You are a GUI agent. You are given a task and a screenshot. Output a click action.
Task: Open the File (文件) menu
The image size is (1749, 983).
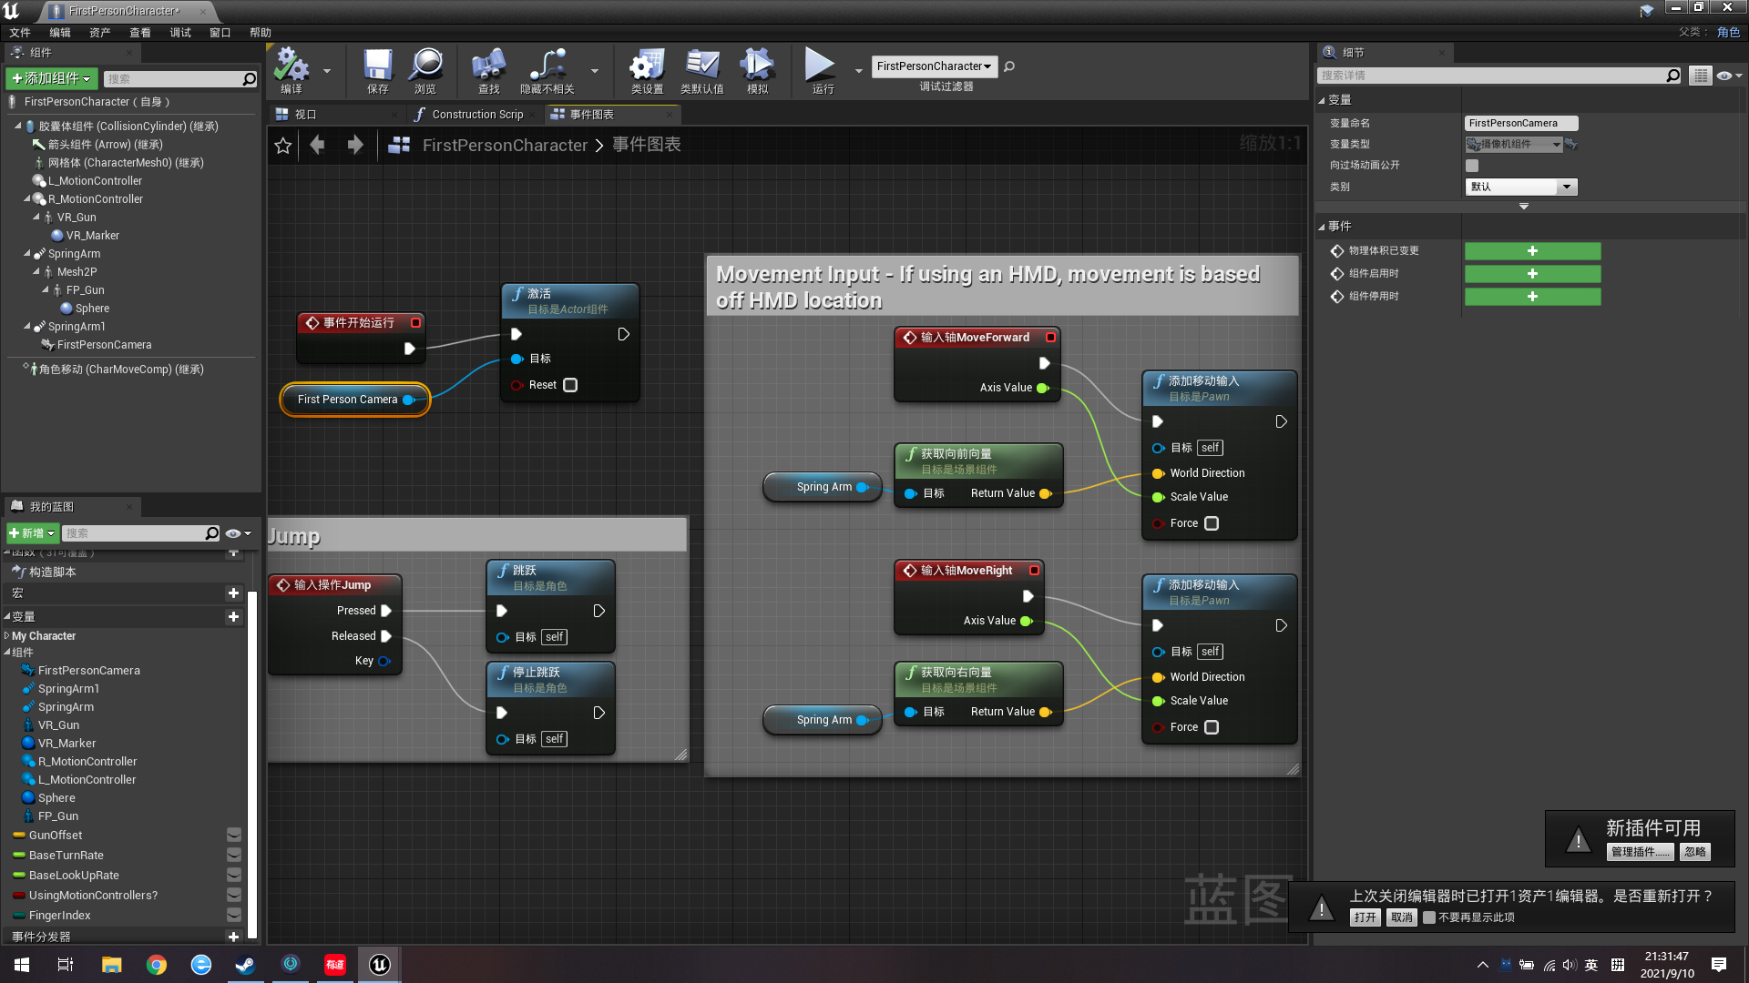tap(20, 33)
